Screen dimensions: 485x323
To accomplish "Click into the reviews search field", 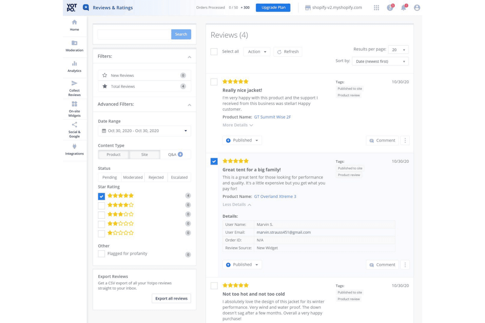I will [x=134, y=34].
